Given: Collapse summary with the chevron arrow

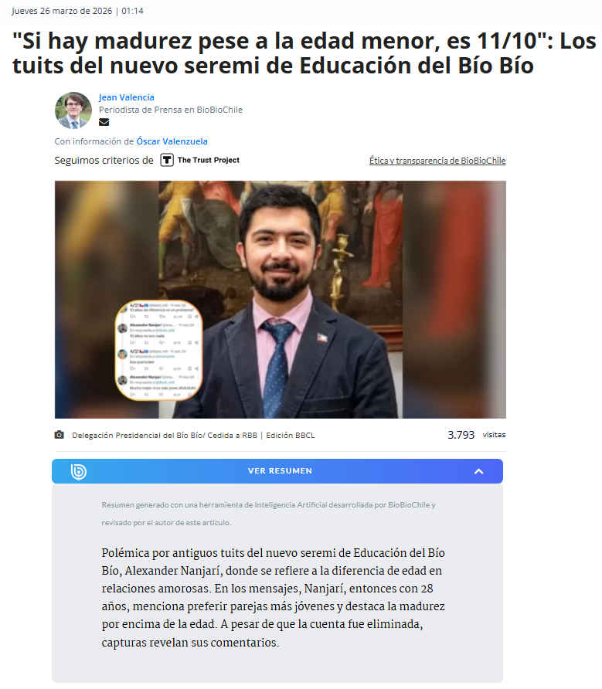Looking at the screenshot, I should tap(479, 471).
